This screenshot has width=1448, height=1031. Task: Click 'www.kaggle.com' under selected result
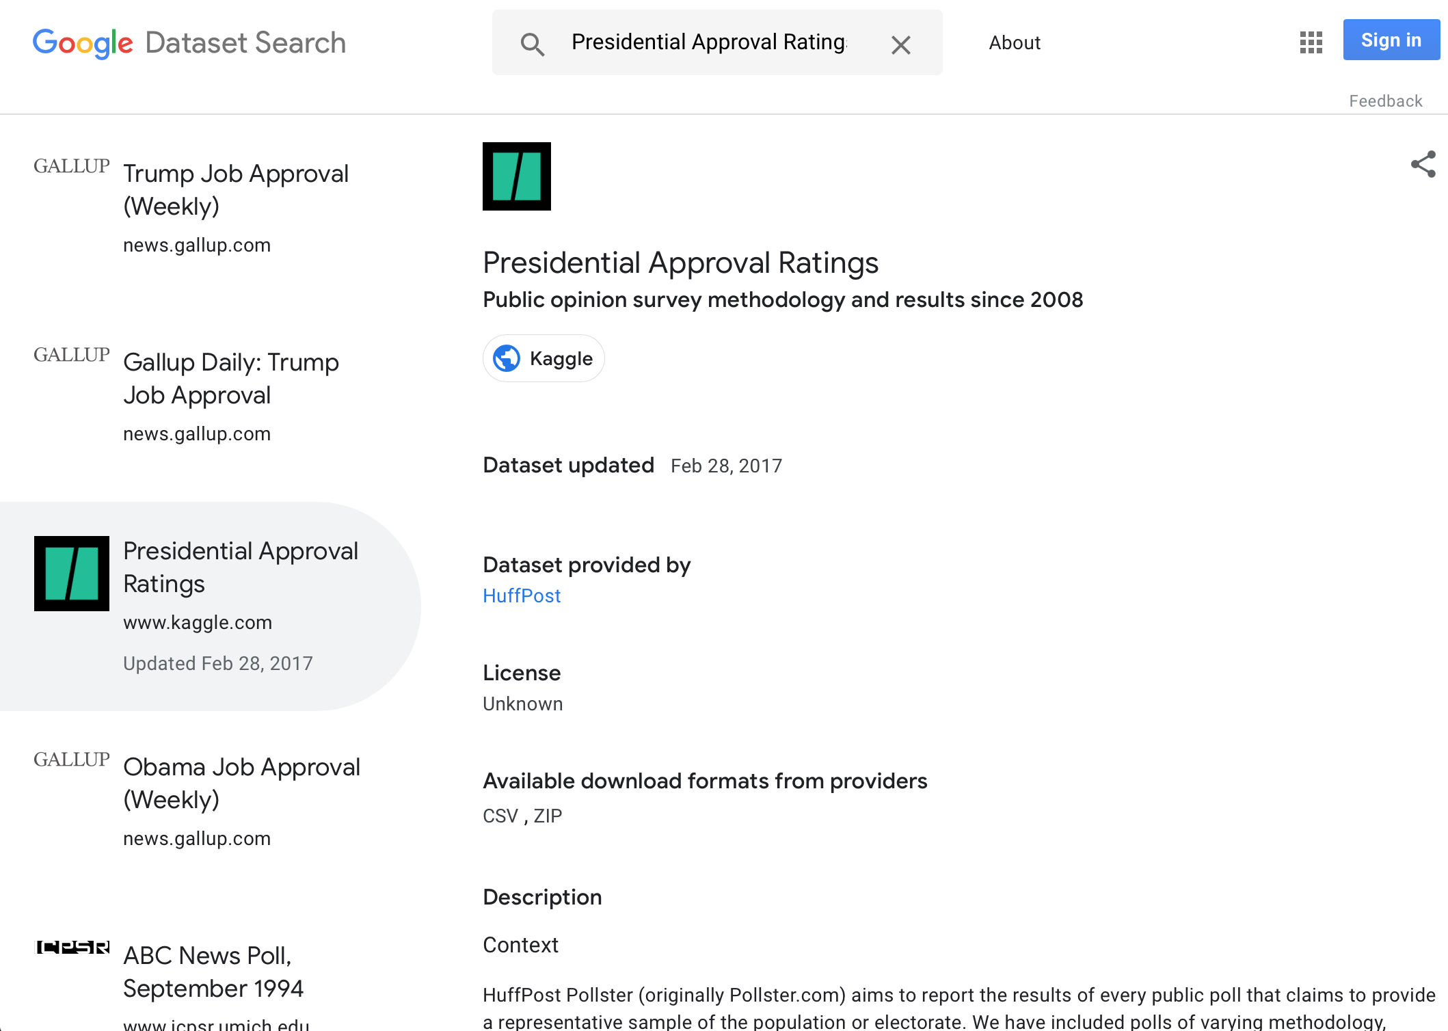click(198, 623)
